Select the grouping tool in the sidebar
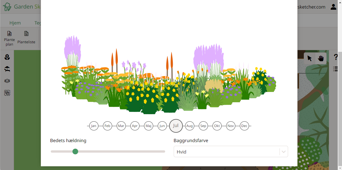The width and height of the screenshot is (342, 170). pyautogui.click(x=7, y=93)
